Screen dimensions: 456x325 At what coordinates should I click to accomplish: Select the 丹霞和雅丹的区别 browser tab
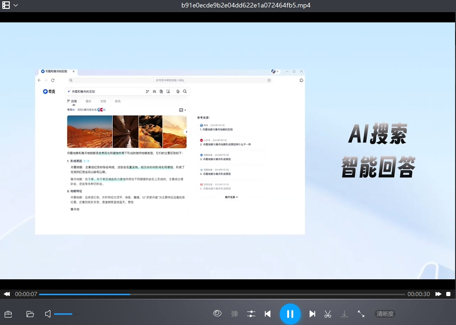tap(56, 72)
